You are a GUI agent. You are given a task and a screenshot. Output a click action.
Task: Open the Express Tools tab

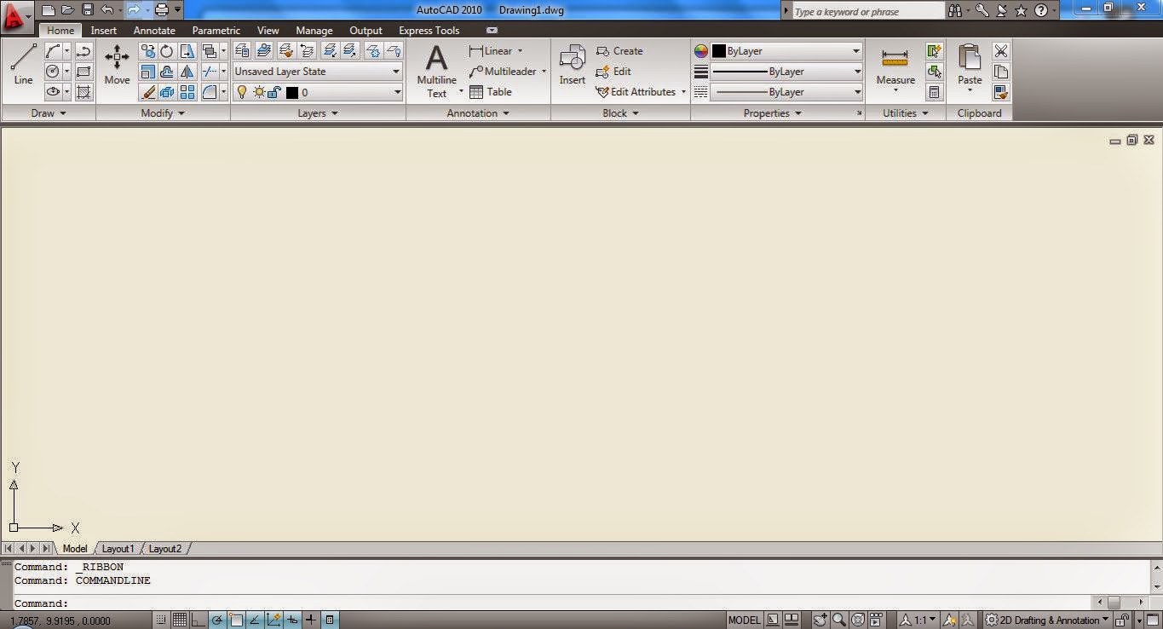pyautogui.click(x=429, y=30)
